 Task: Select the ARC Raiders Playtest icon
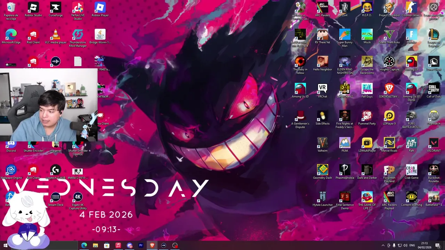point(389,201)
